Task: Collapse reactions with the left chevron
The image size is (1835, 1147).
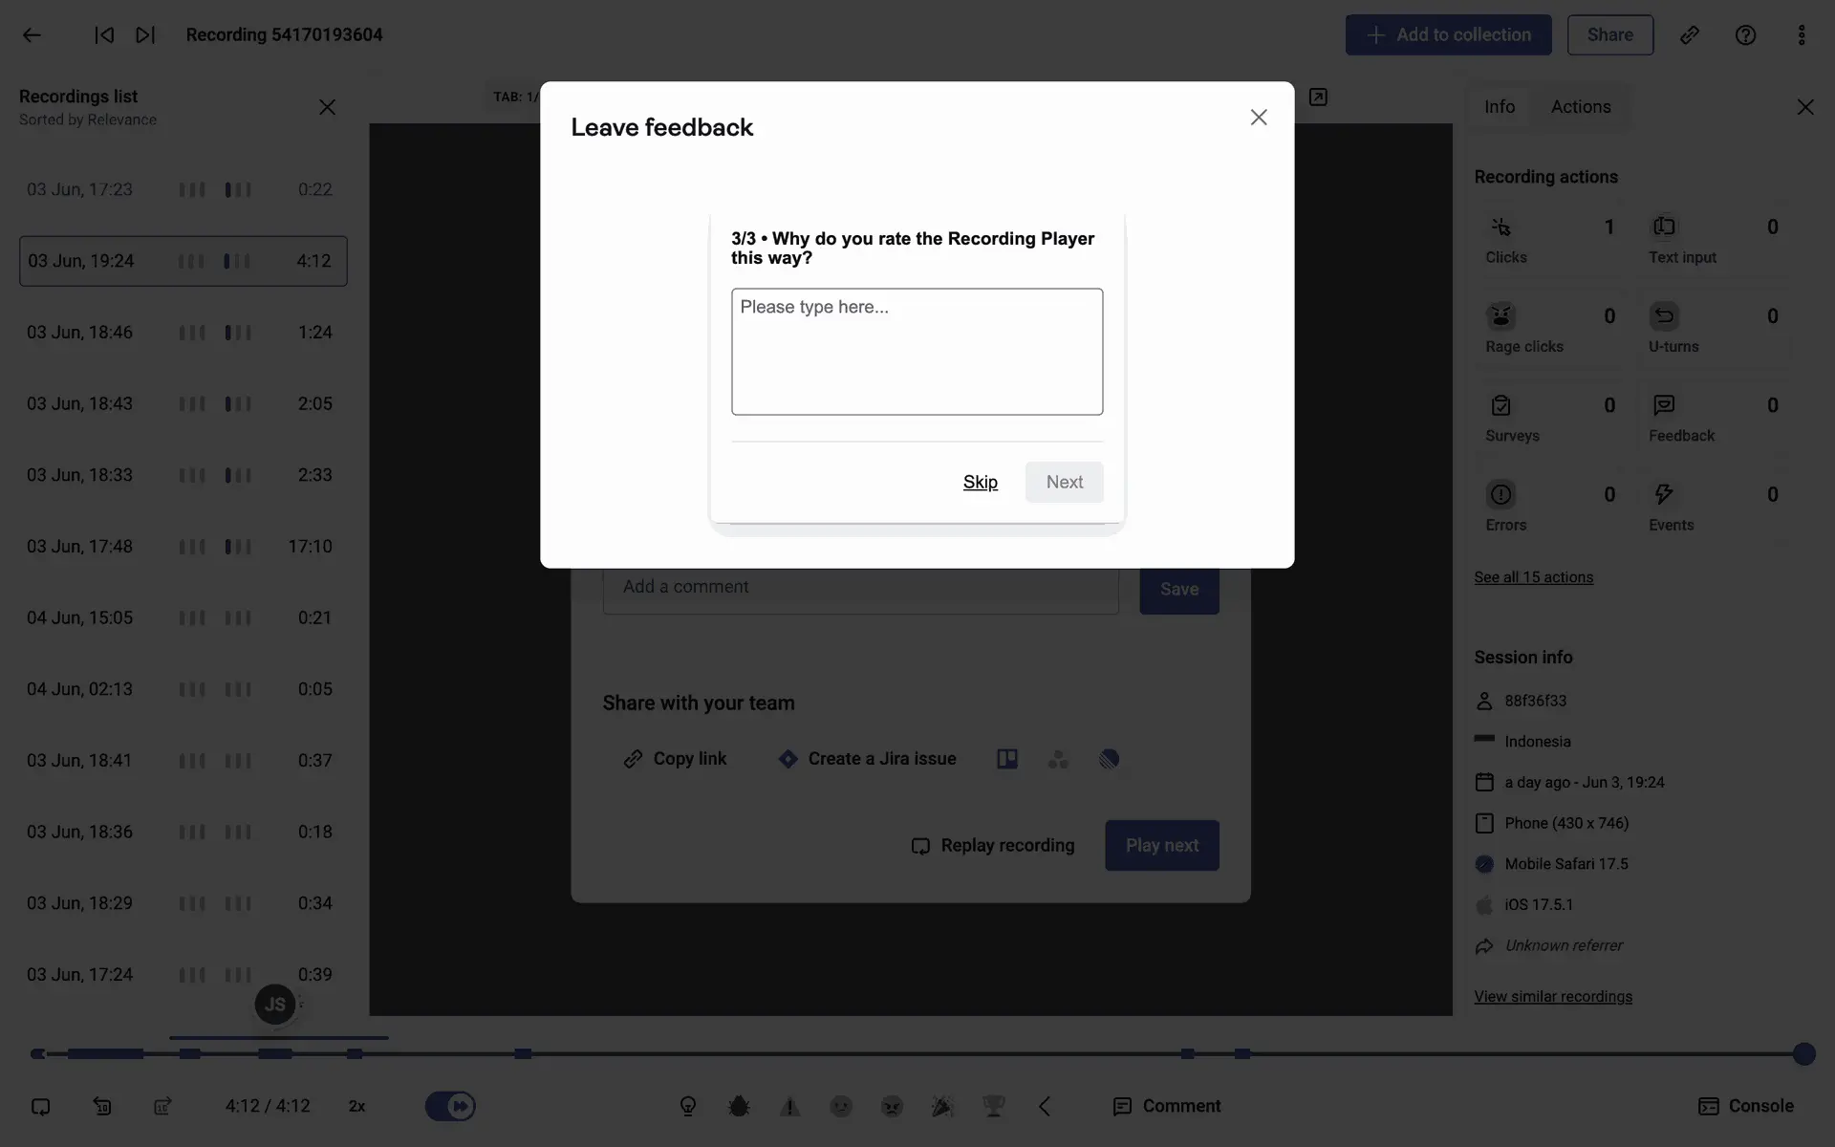Action: [x=1045, y=1106]
